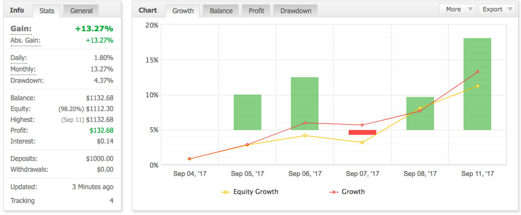Toggle Equity Growth series in legend
This screenshot has width=521, height=215.
point(250,192)
